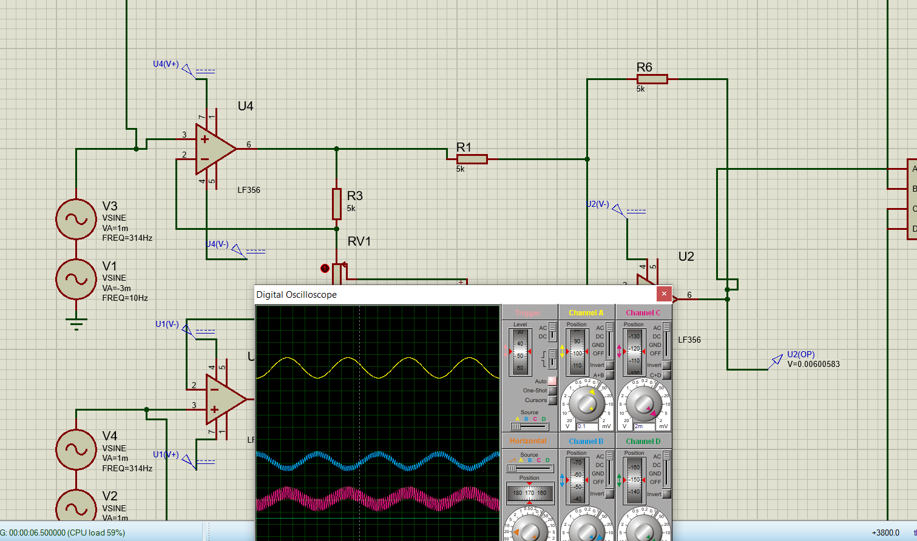
Task: Click Channel A voltage value field
Action: click(x=587, y=426)
